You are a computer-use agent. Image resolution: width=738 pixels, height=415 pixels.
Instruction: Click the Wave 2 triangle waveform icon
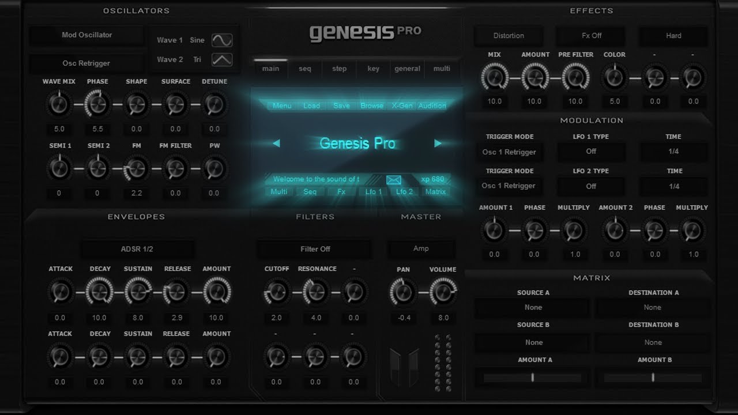click(x=222, y=59)
